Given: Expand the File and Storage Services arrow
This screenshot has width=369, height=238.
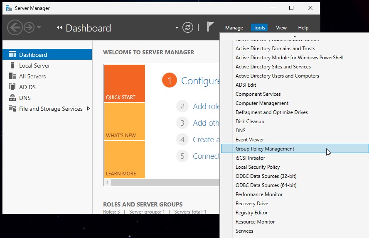Looking at the screenshot, I should [89, 109].
